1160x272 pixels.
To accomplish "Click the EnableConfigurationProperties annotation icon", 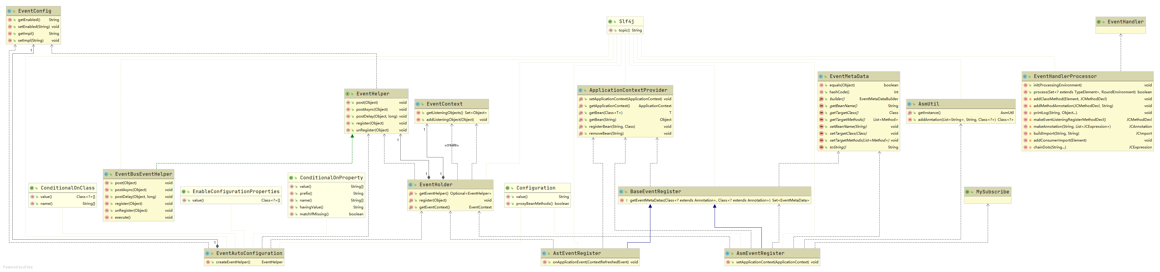I will pos(184,192).
